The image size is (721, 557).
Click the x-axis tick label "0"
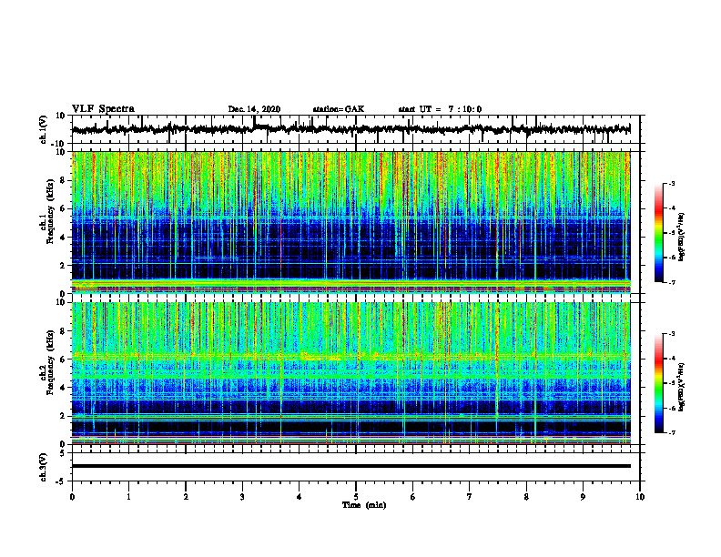tap(72, 497)
